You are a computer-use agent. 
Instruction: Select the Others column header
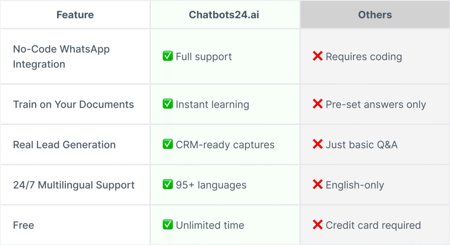[x=375, y=14]
